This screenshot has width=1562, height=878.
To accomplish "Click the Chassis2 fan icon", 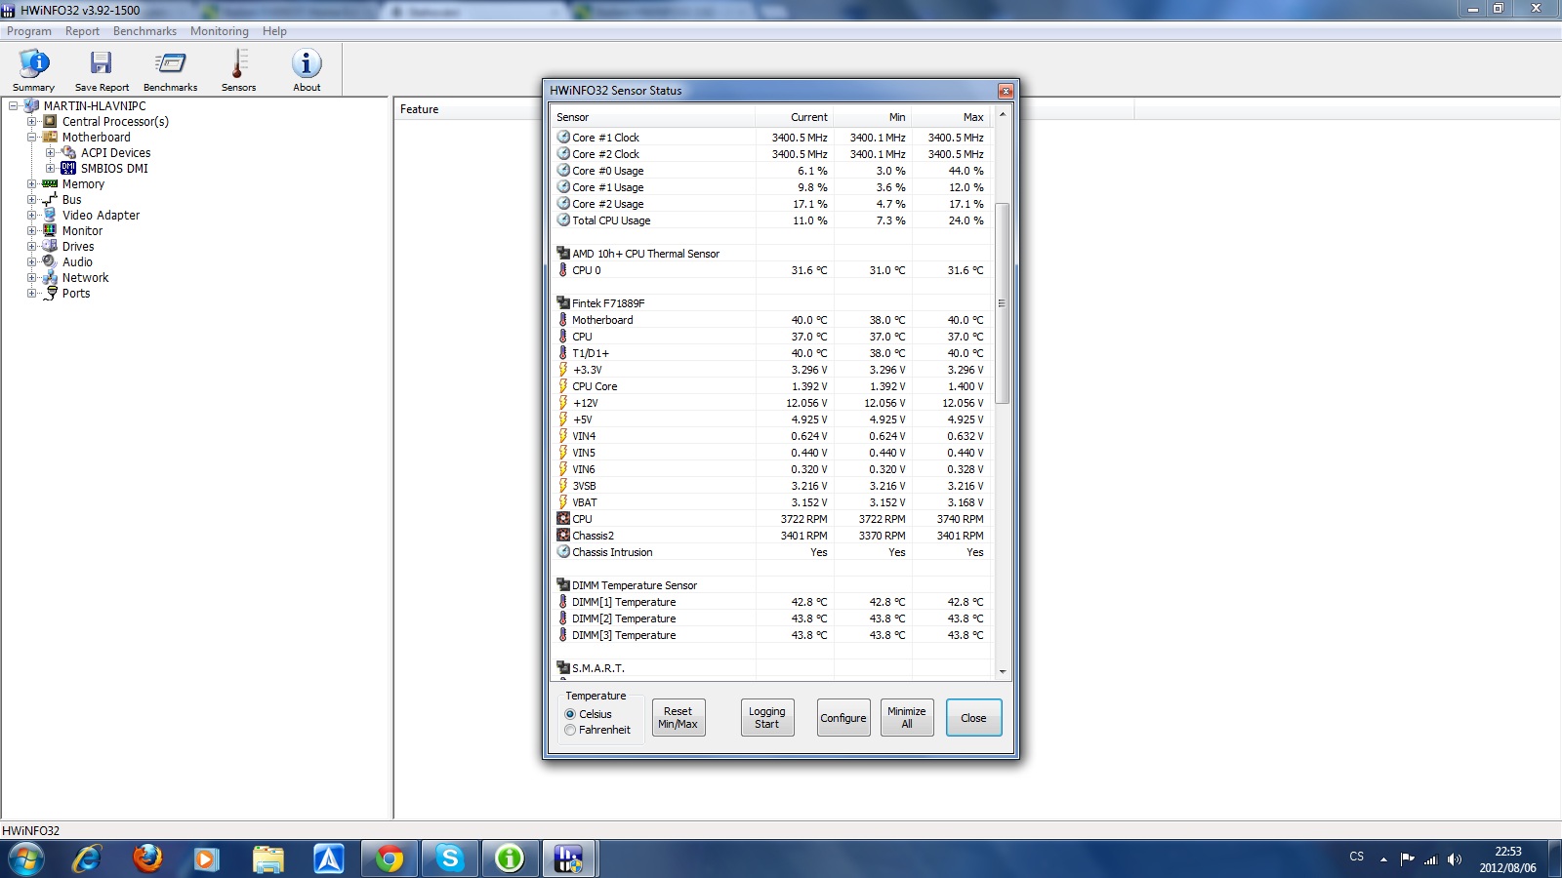I will 563,536.
